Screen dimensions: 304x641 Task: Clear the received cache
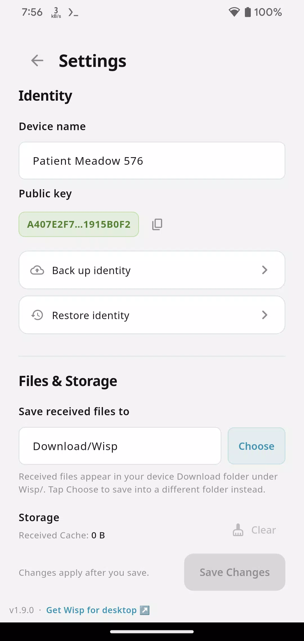point(254,530)
